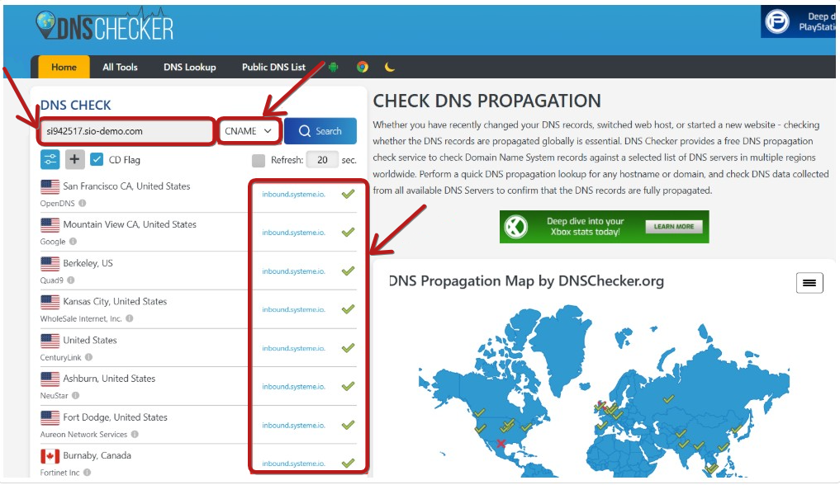
Task: Enable the Refresh checkbox
Action: [x=259, y=160]
